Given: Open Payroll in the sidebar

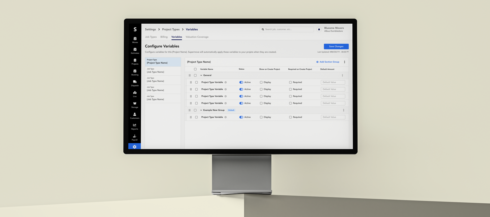Looking at the screenshot, I should [135, 137].
